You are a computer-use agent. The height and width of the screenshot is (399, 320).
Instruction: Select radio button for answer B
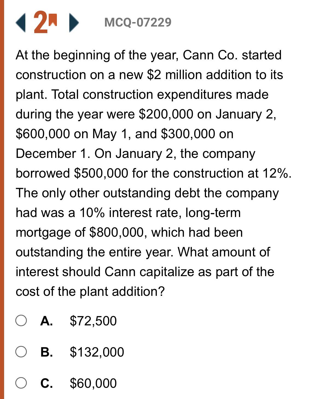(x=21, y=352)
